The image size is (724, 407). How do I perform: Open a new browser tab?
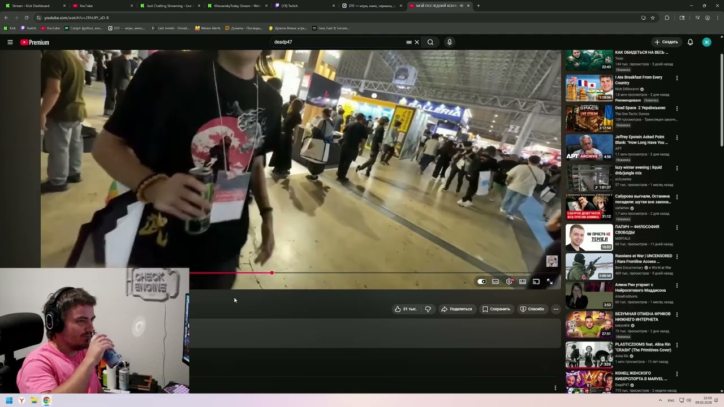479,6
